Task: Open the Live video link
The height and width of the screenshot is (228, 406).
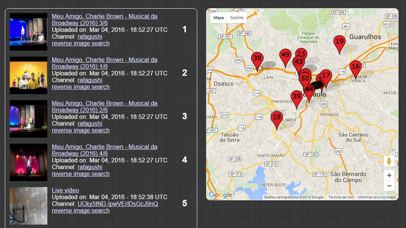Action: (65, 190)
